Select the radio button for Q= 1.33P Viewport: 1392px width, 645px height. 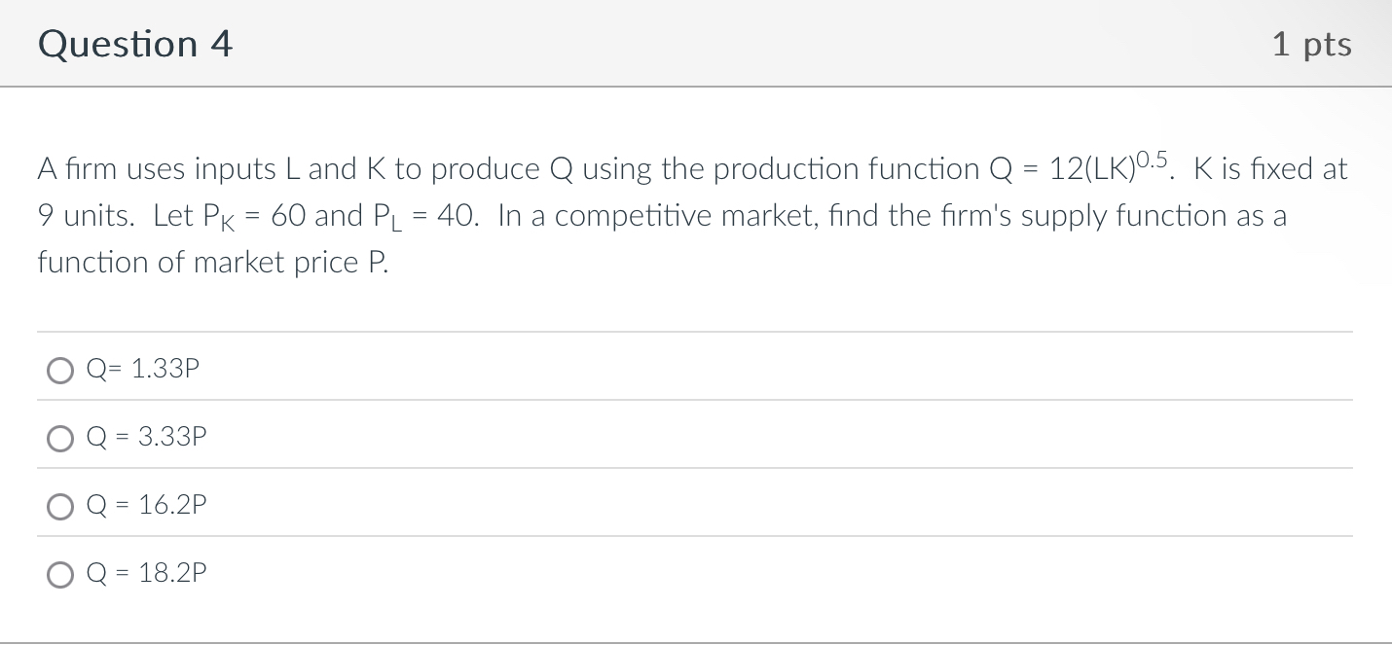[x=60, y=370]
